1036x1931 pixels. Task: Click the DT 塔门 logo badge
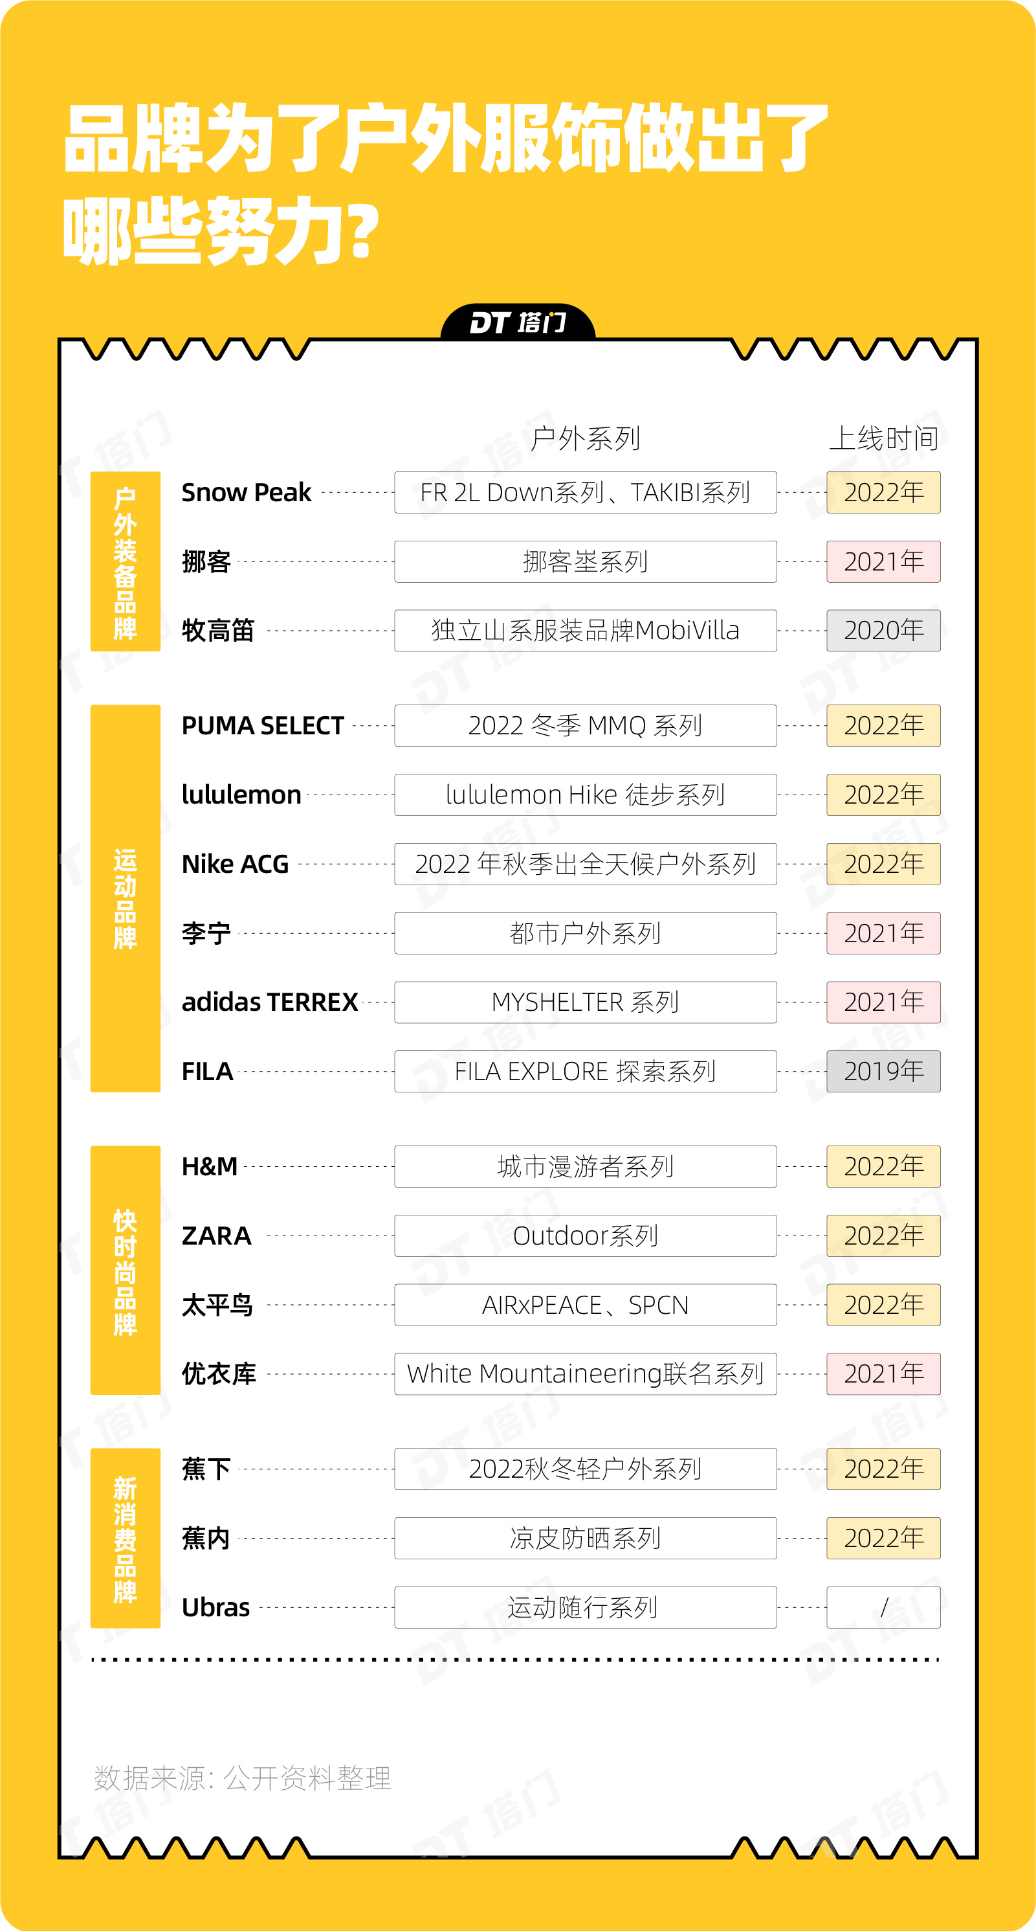click(x=518, y=323)
